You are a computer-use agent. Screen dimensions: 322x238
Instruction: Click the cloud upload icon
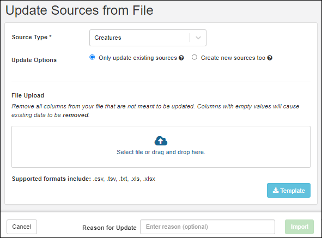[x=161, y=141]
